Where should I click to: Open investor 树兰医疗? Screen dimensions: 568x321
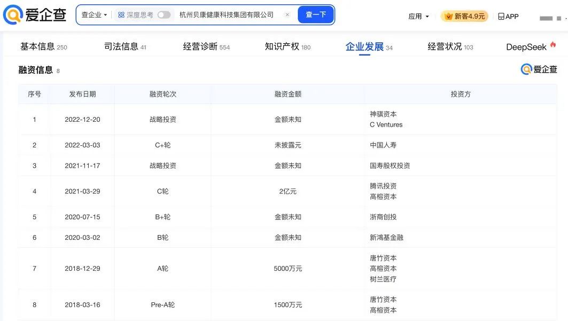click(x=383, y=279)
